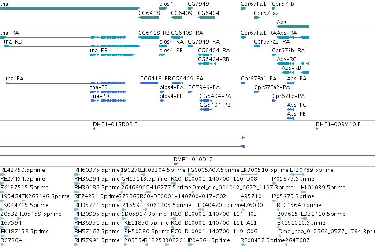Image resolution: width=375 pixels, height=247 pixels.
Task: Select the IP05875.5prime EST label
Action: click(x=293, y=179)
